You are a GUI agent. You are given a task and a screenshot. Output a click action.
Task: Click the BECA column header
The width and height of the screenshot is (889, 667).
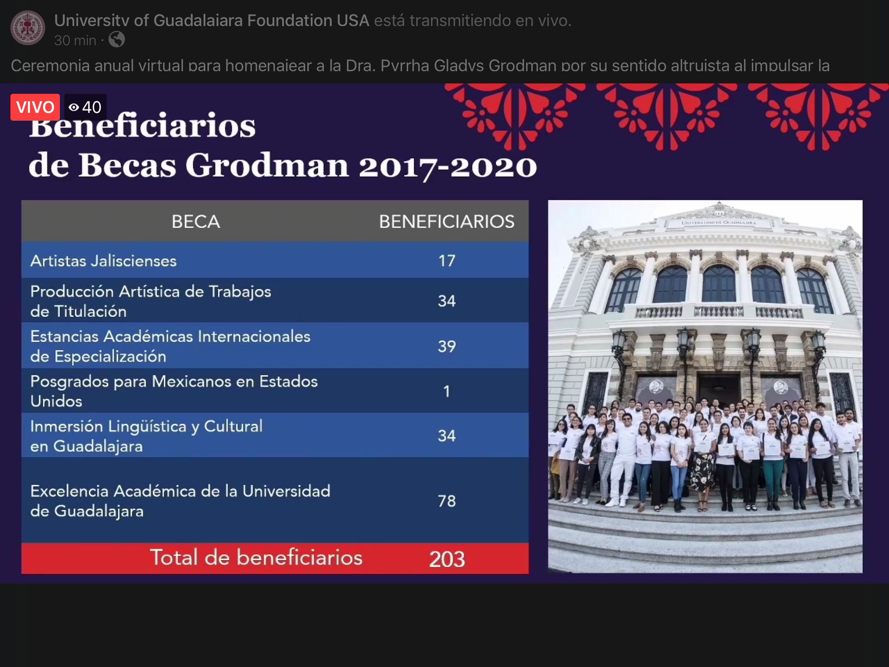(195, 221)
